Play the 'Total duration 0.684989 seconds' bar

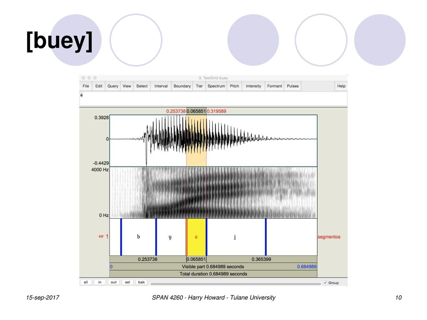[x=213, y=274]
